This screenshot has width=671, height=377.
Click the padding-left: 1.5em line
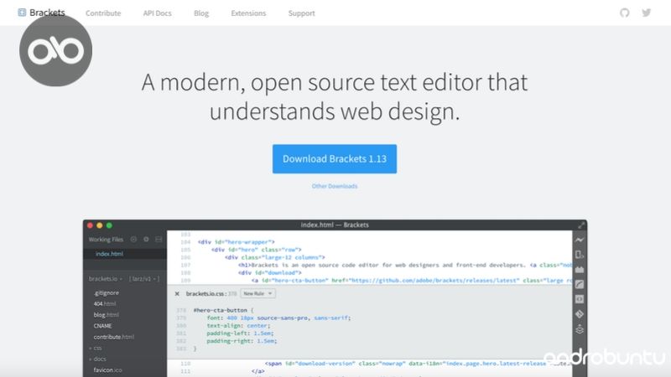[x=240, y=333]
